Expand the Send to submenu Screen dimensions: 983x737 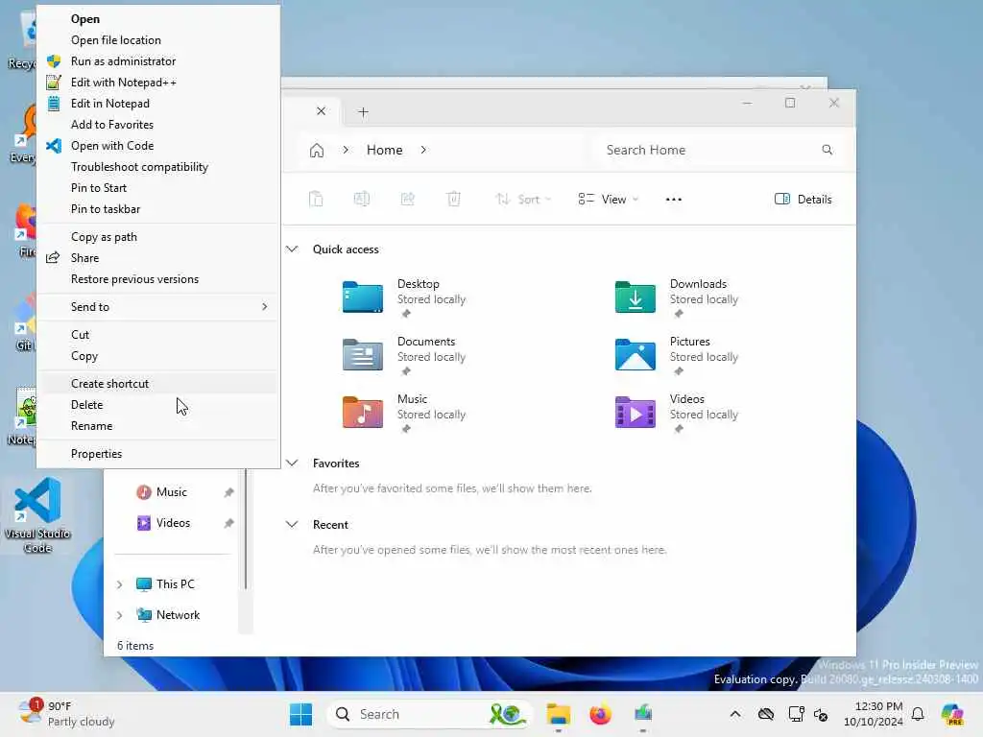tap(158, 307)
